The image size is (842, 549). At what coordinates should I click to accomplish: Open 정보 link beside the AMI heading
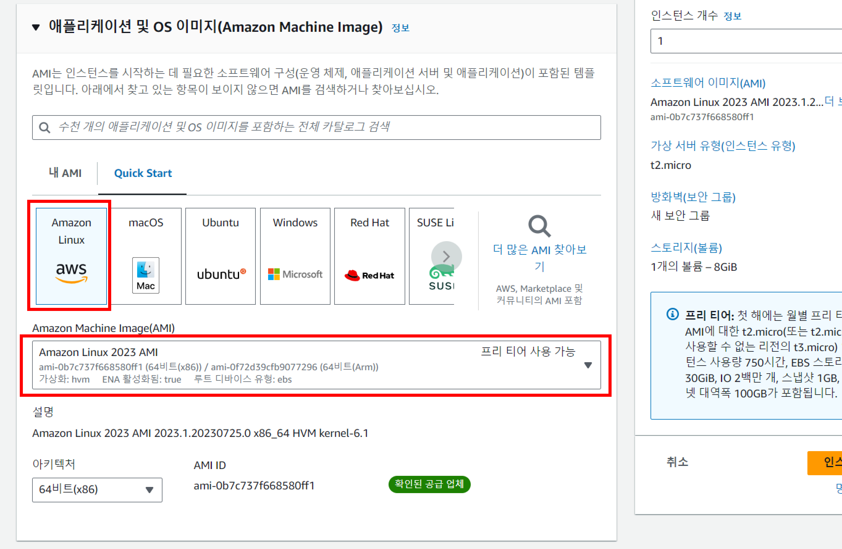click(400, 28)
